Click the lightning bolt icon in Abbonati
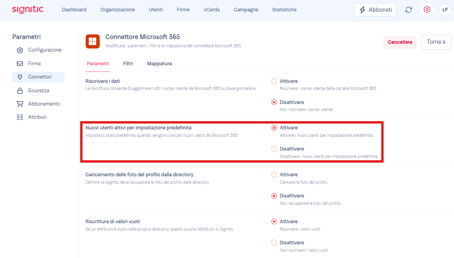The width and height of the screenshot is (454, 258). pos(362,10)
